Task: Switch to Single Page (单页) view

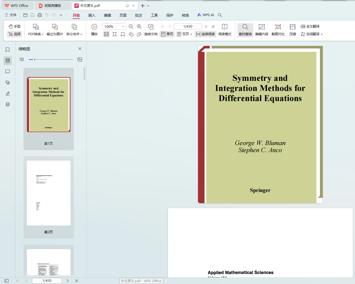Action: (167, 34)
